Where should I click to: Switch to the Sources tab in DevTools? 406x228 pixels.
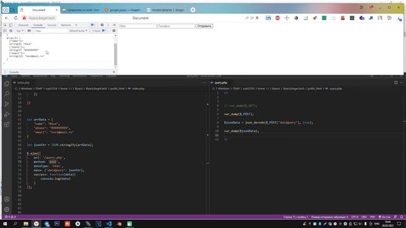[52, 25]
